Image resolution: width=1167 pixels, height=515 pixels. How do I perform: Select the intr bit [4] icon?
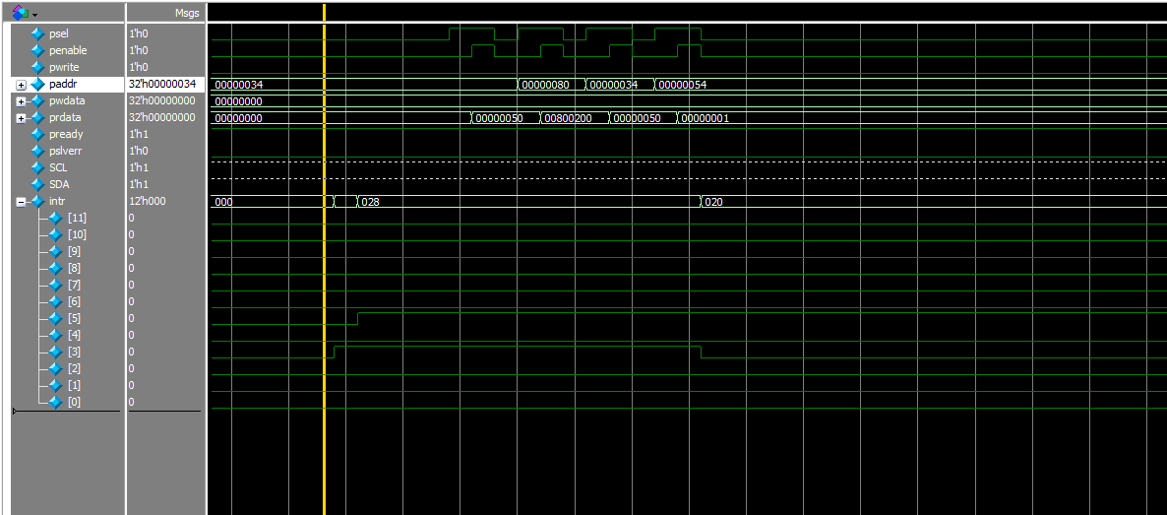[55, 335]
